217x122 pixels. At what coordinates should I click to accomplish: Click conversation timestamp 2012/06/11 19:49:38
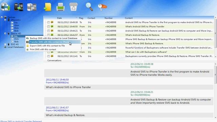click(x=142, y=64)
